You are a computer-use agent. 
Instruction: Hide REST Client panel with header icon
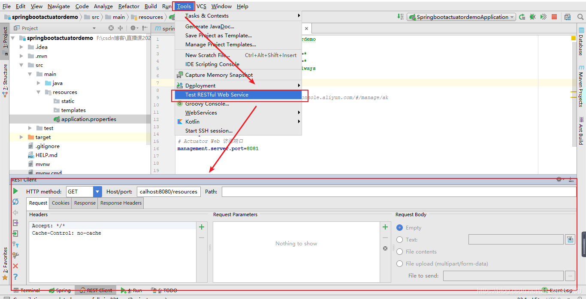click(x=571, y=179)
